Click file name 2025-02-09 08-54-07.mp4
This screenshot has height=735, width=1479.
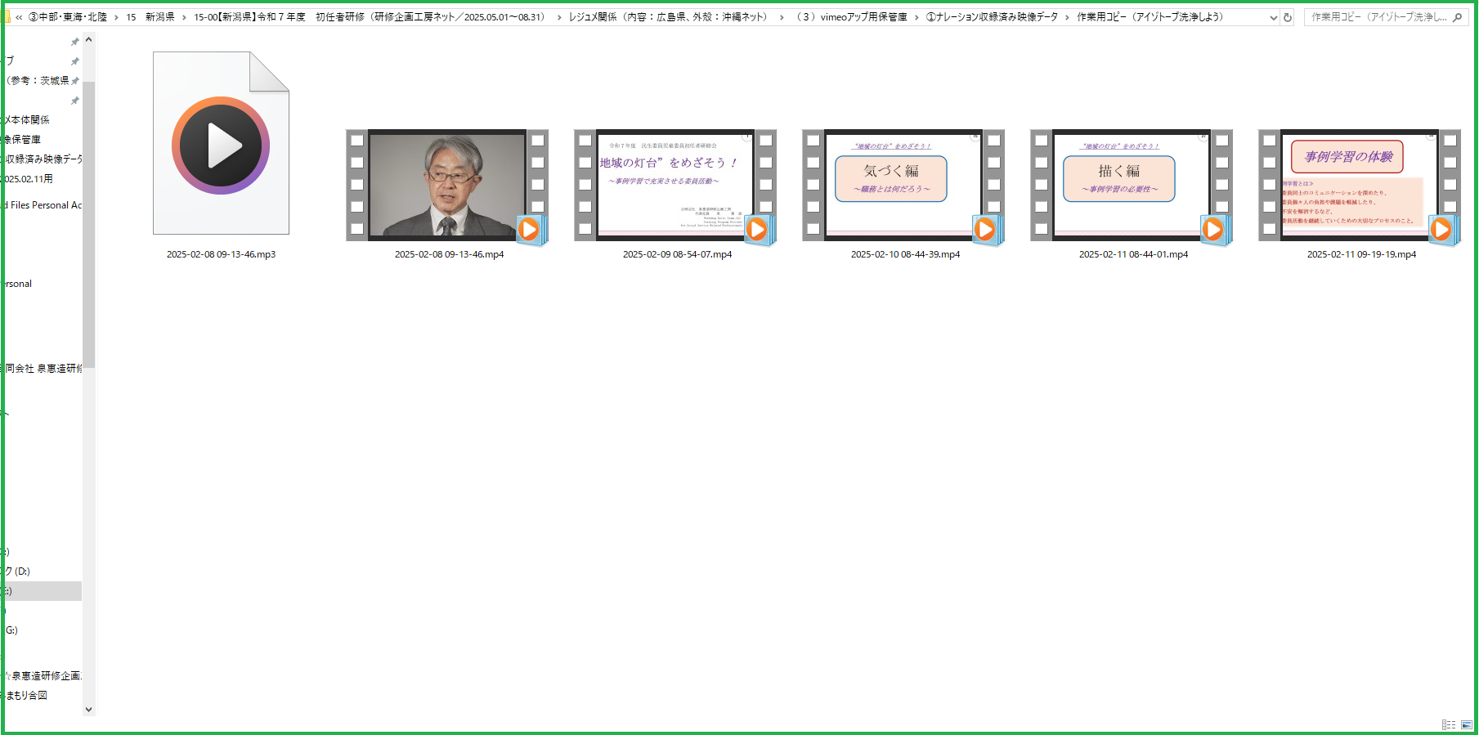click(677, 254)
